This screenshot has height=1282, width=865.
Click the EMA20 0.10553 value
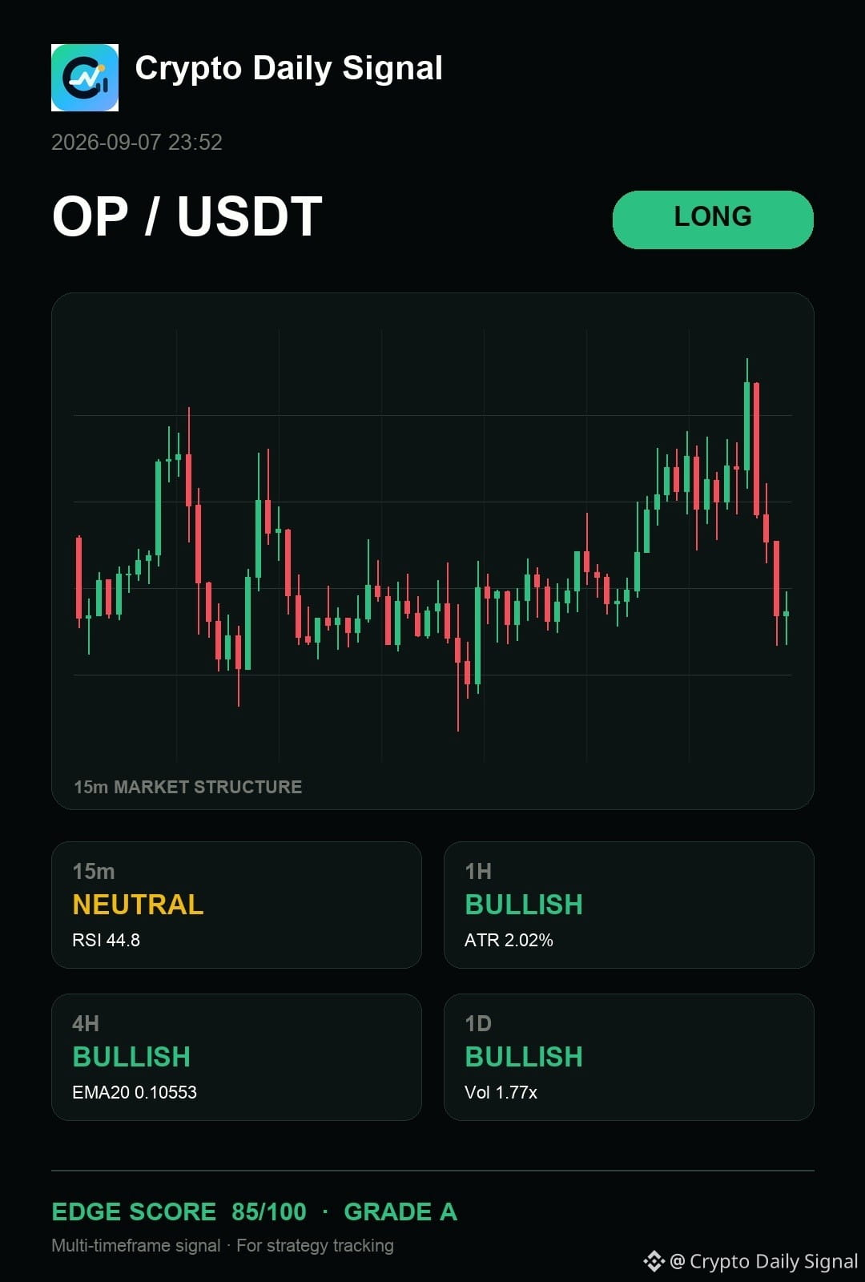(135, 1092)
